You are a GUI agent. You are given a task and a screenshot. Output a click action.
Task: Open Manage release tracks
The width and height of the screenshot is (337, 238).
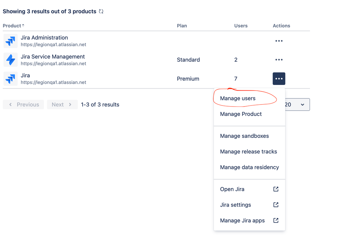coord(249,152)
